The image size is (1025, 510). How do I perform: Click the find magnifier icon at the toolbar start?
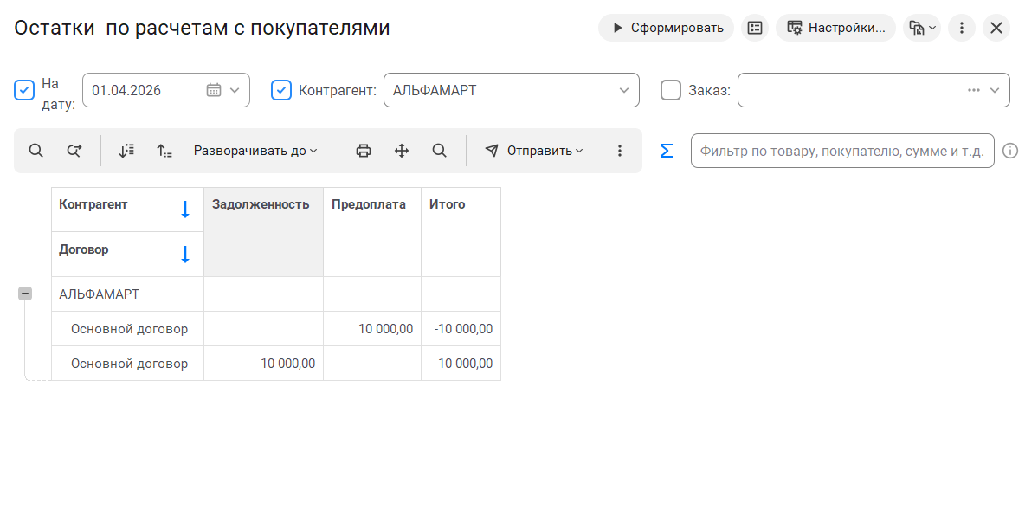pos(35,151)
